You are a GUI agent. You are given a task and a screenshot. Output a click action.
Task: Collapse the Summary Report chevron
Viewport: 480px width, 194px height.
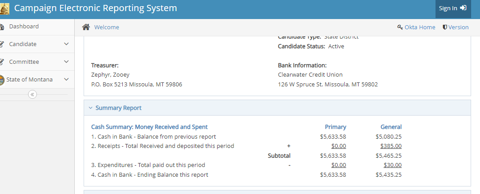(90, 108)
